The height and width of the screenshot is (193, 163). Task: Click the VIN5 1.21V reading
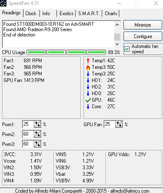(x=75, y=154)
